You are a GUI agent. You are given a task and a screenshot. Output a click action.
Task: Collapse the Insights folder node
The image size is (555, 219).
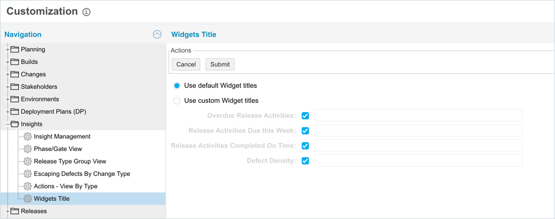coord(8,124)
